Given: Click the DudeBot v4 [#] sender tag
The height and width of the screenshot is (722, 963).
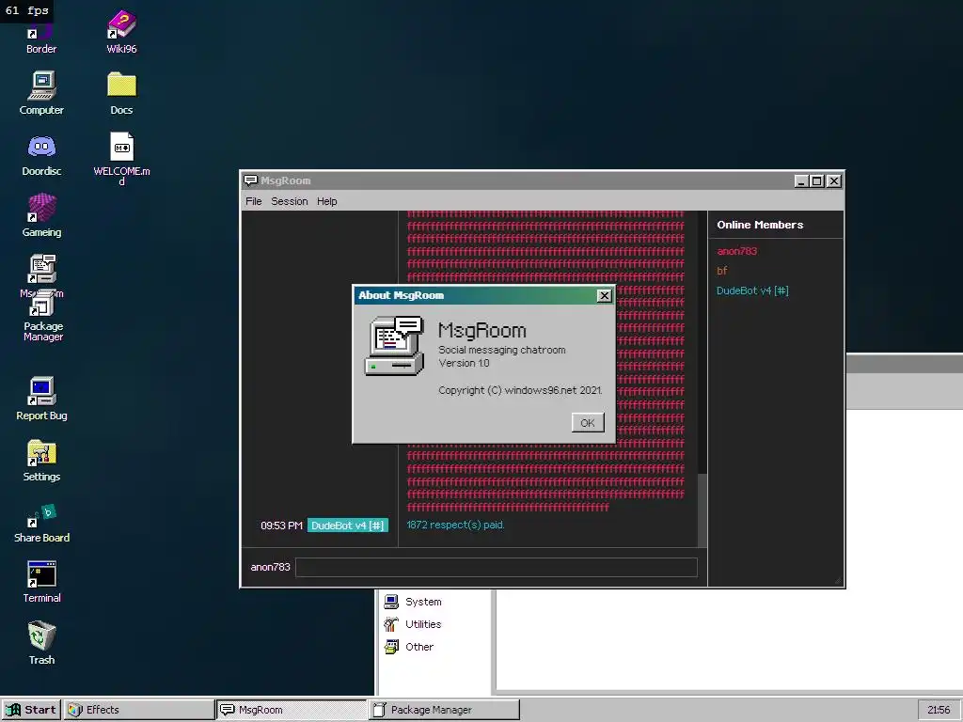Looking at the screenshot, I should tap(348, 526).
